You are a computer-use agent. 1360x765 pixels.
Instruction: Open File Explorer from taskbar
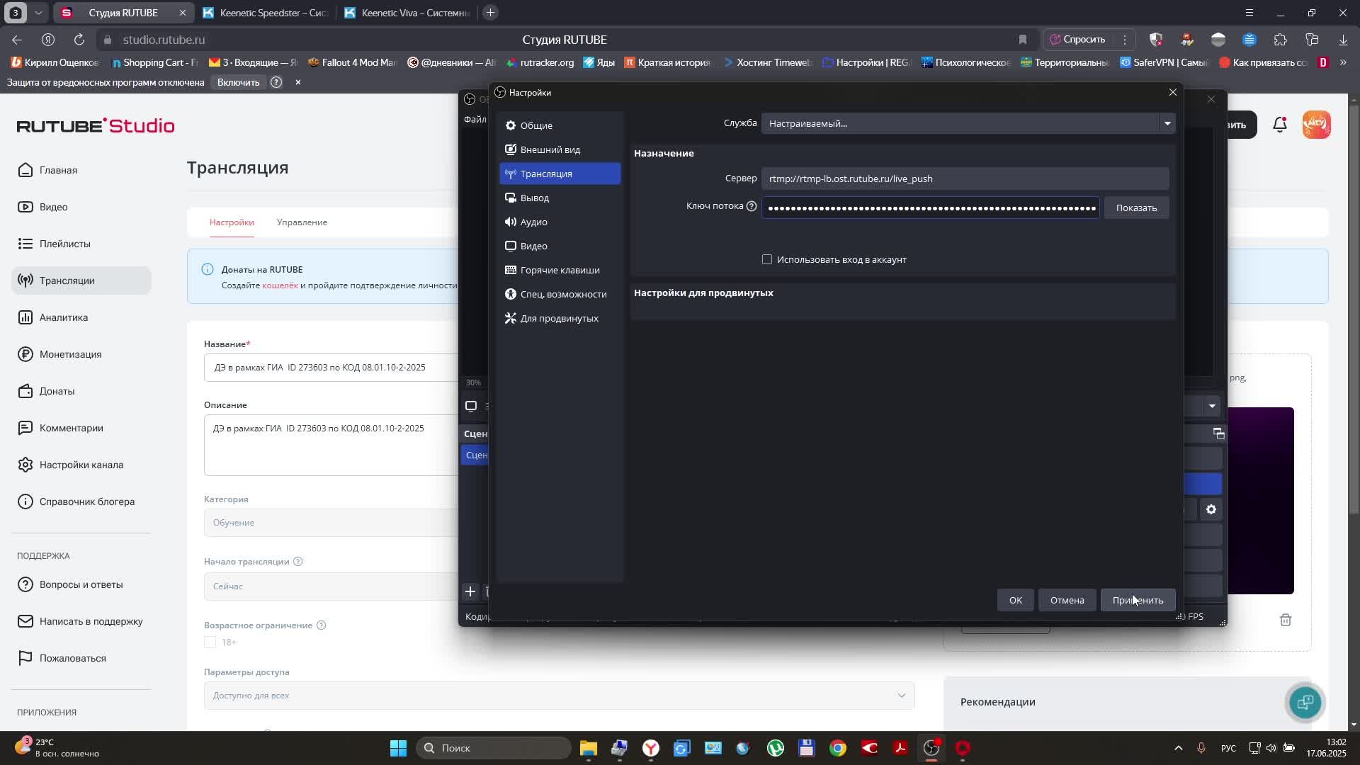click(589, 748)
